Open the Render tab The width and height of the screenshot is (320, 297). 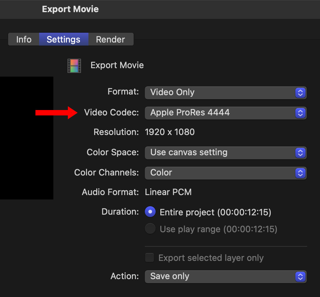pyautogui.click(x=110, y=39)
